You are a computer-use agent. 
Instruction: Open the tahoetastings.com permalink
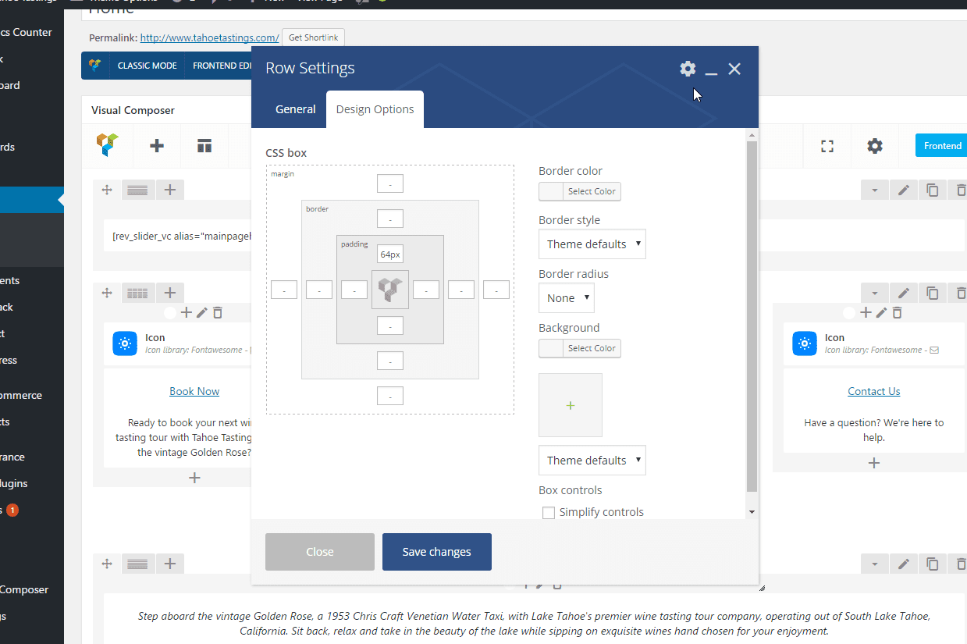coord(210,37)
